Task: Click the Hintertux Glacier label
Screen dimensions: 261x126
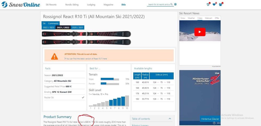Action: (x=210, y=119)
